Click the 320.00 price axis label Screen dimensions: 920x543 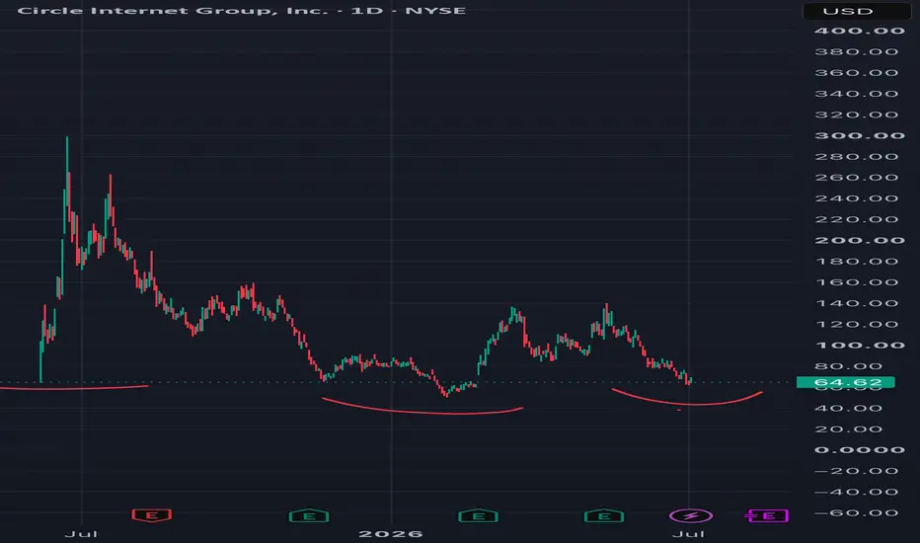(x=857, y=115)
